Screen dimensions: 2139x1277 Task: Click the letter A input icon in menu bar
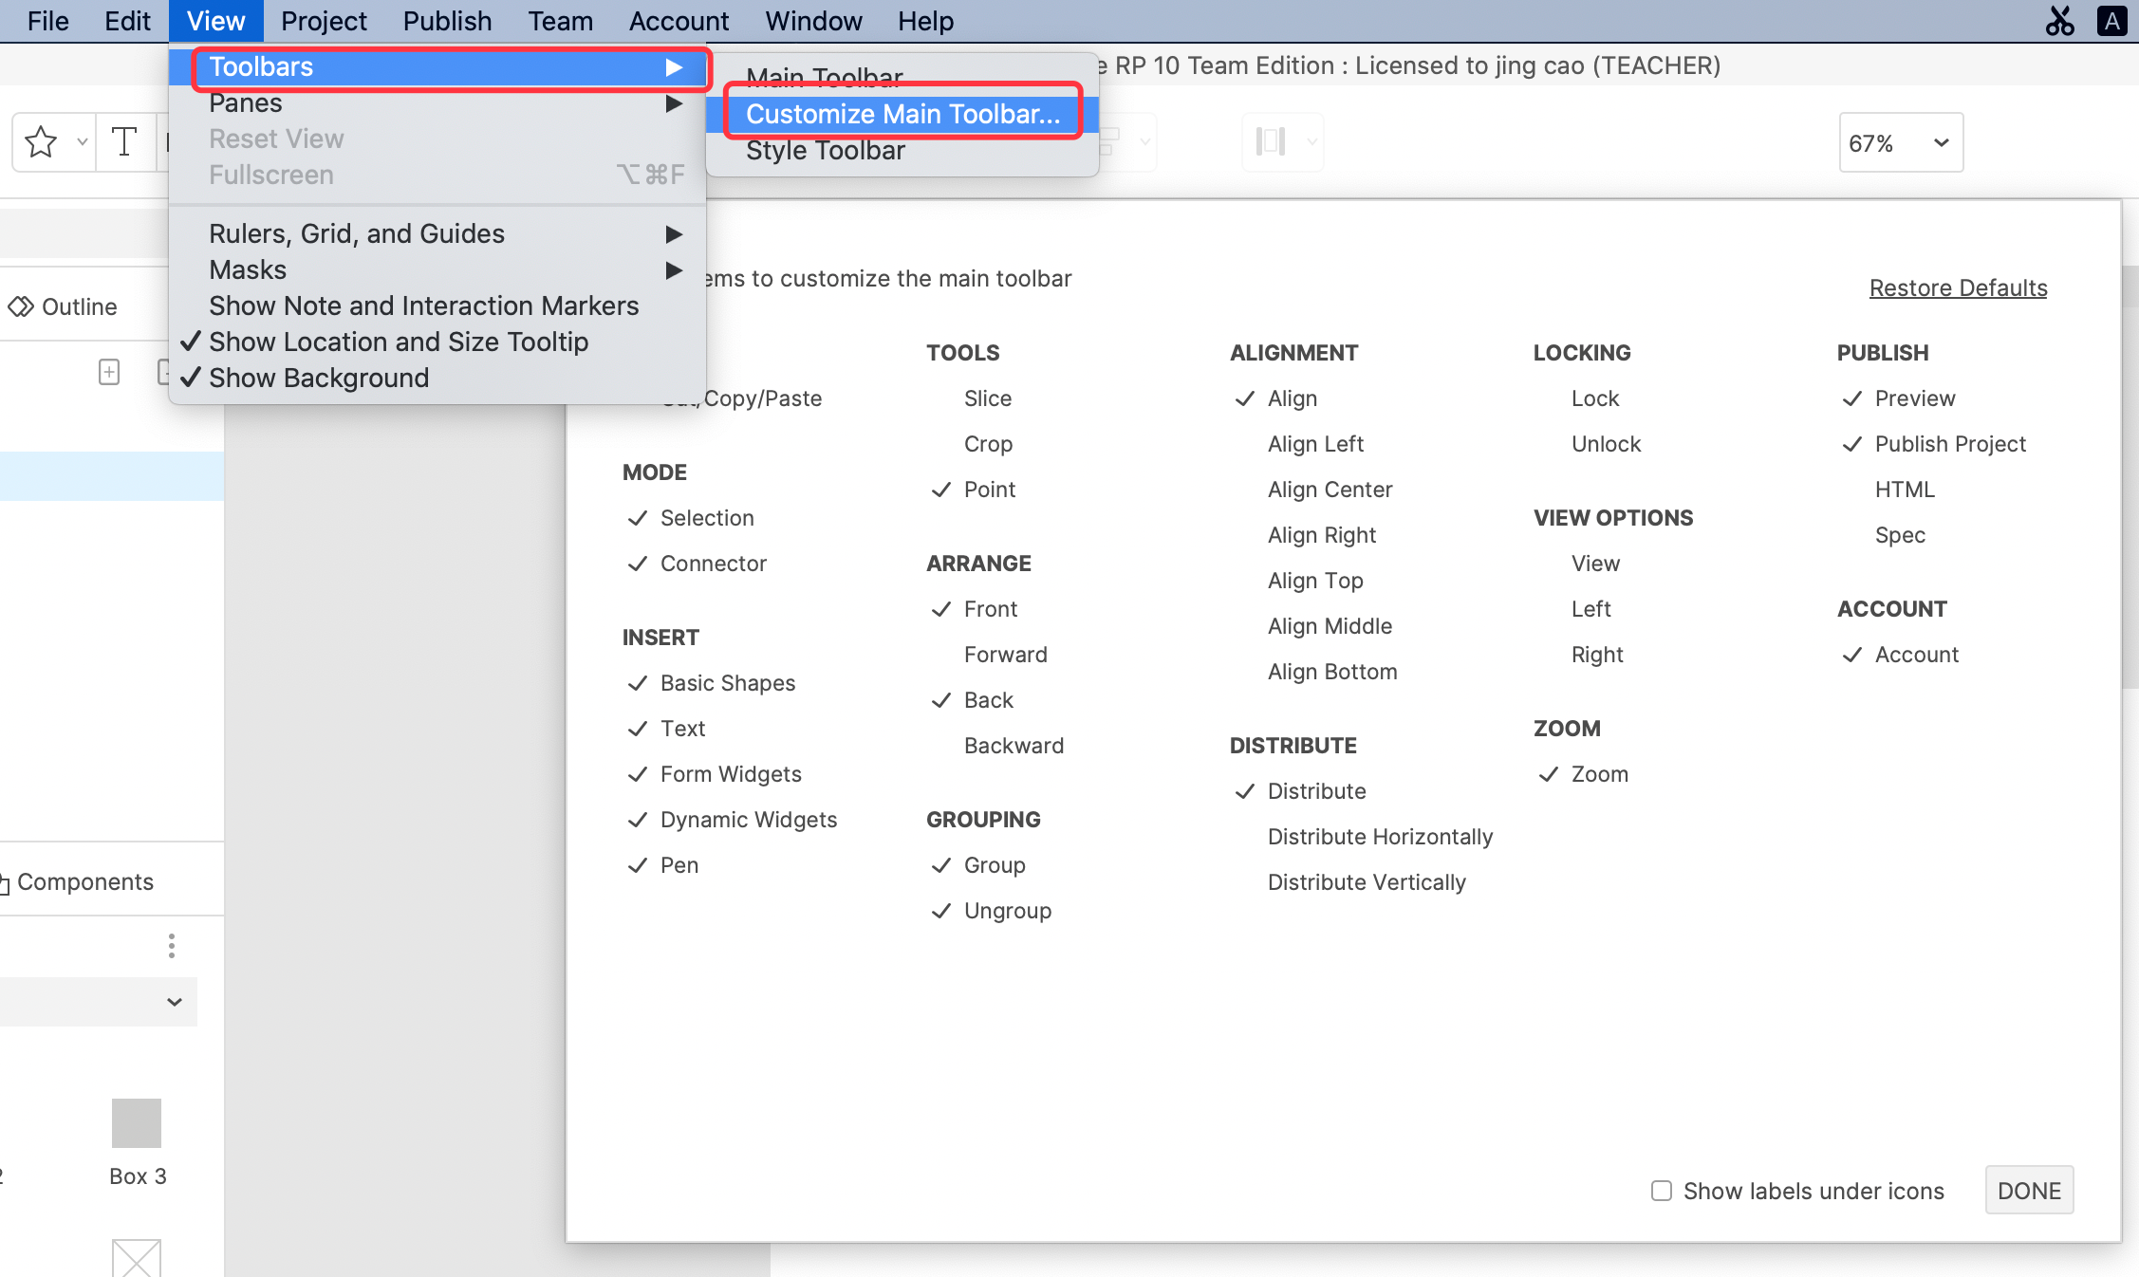coord(2111,21)
